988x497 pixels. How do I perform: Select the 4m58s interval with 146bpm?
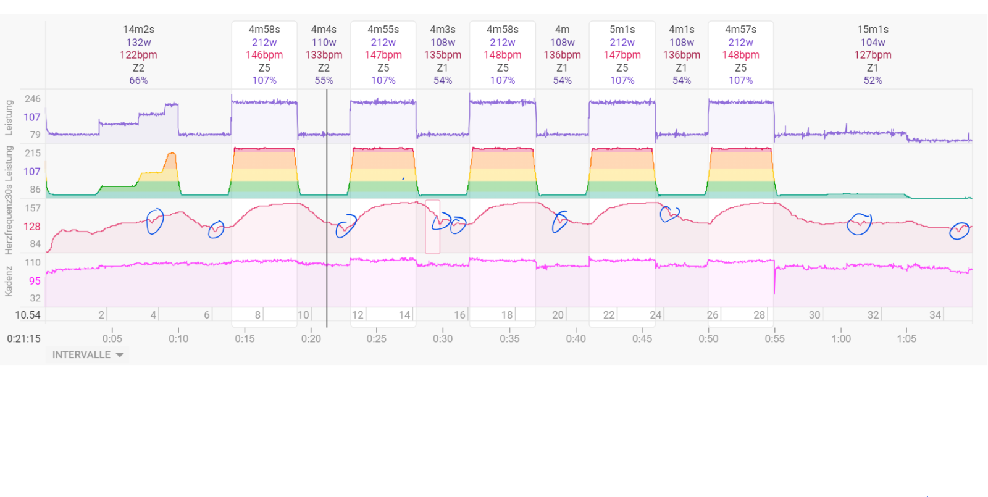click(264, 55)
